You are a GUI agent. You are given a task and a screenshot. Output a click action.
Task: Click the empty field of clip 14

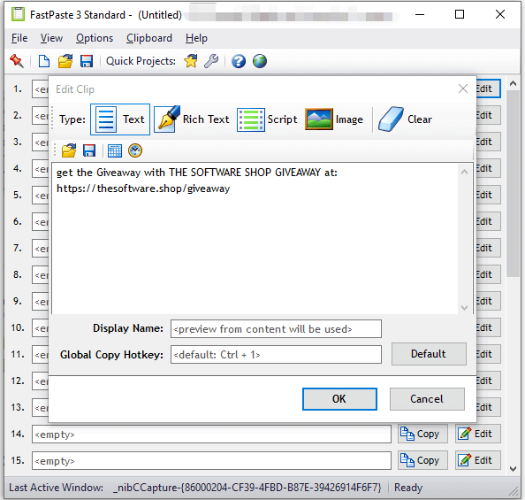pos(211,435)
